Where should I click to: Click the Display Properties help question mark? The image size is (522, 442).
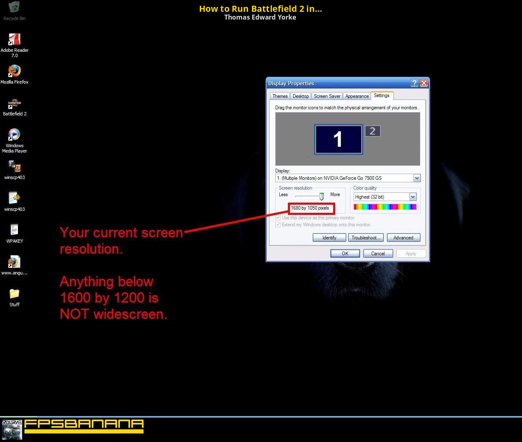(x=414, y=83)
